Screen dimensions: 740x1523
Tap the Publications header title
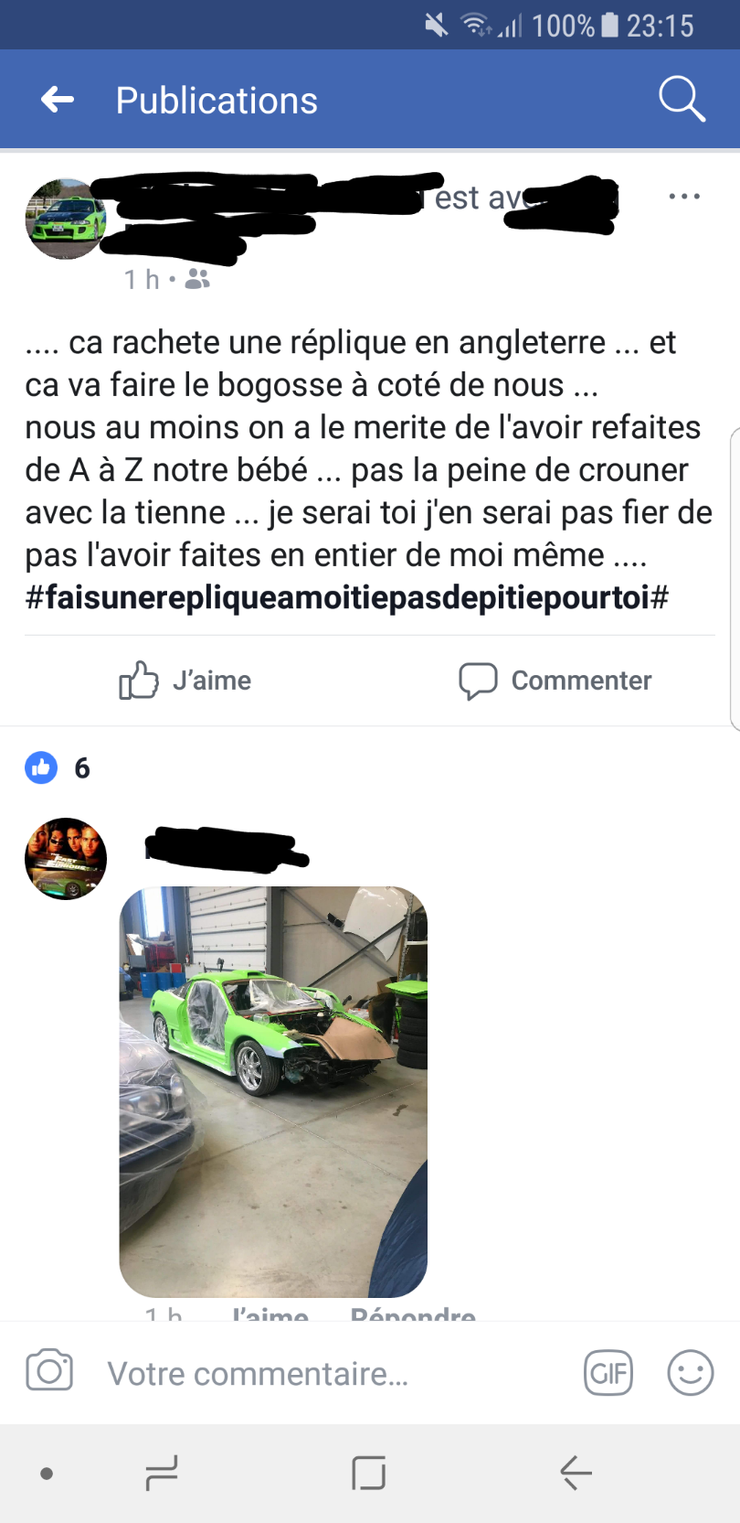pyautogui.click(x=217, y=101)
